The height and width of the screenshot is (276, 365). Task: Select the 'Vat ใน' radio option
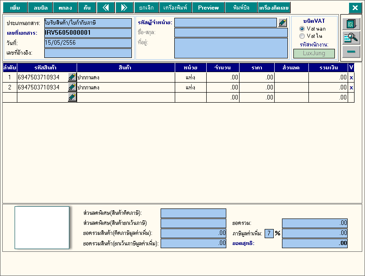coord(302,36)
